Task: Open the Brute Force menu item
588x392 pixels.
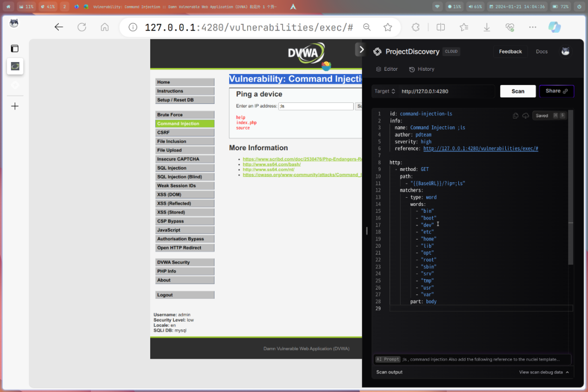Action: [185, 115]
